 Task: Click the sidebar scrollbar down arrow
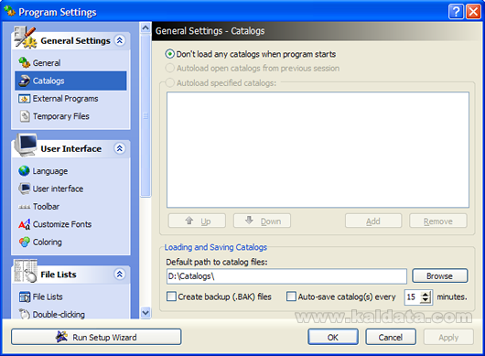[x=145, y=313]
